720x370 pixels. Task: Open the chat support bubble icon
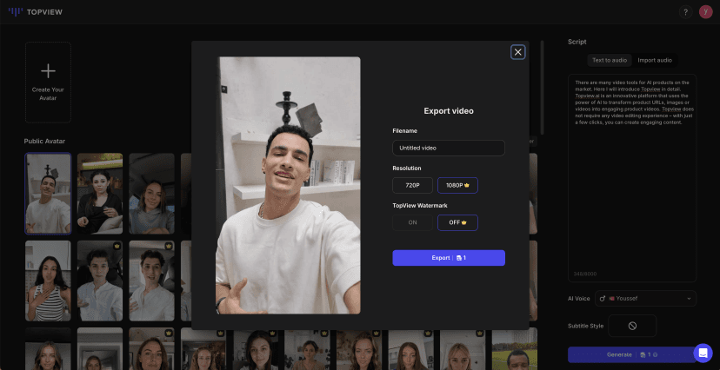tap(703, 353)
